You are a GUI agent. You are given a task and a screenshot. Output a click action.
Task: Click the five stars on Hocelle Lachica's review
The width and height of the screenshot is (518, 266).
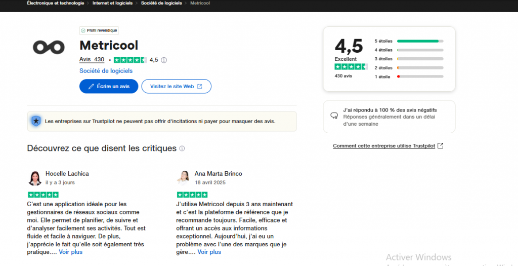44,195
